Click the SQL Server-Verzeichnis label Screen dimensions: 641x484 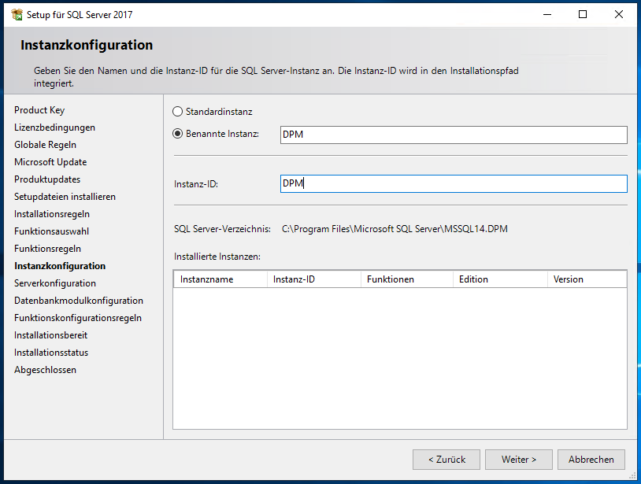[x=222, y=229]
